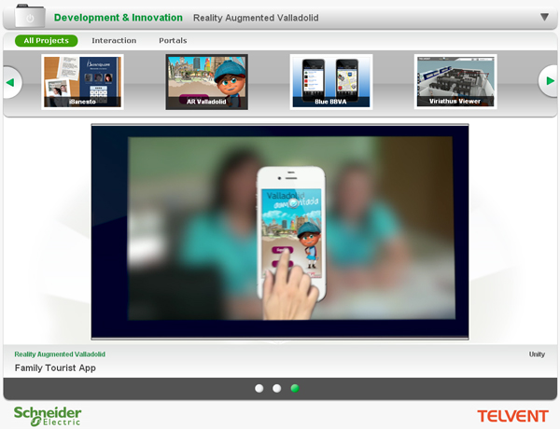
Task: Open the Blue BBVA project thumbnail
Action: 331,82
